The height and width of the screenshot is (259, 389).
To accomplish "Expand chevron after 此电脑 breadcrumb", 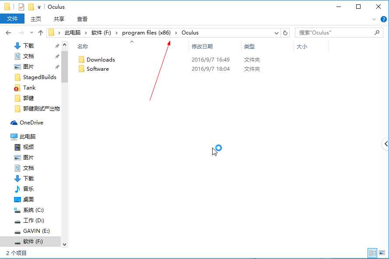I will 86,33.
